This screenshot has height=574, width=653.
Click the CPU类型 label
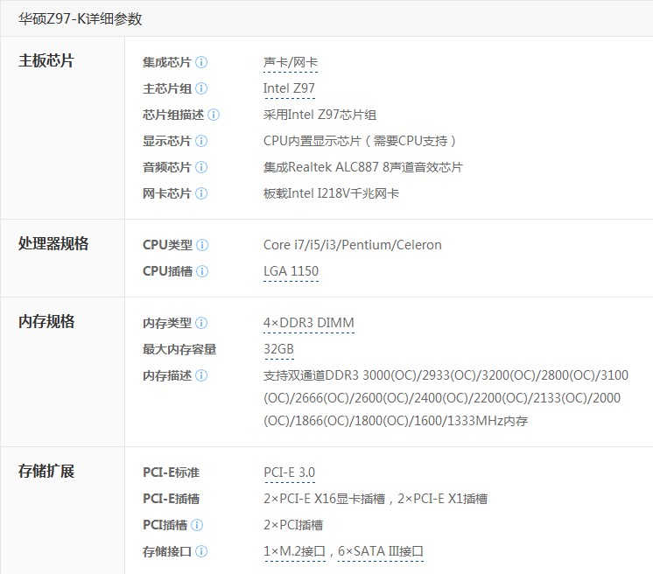[167, 245]
